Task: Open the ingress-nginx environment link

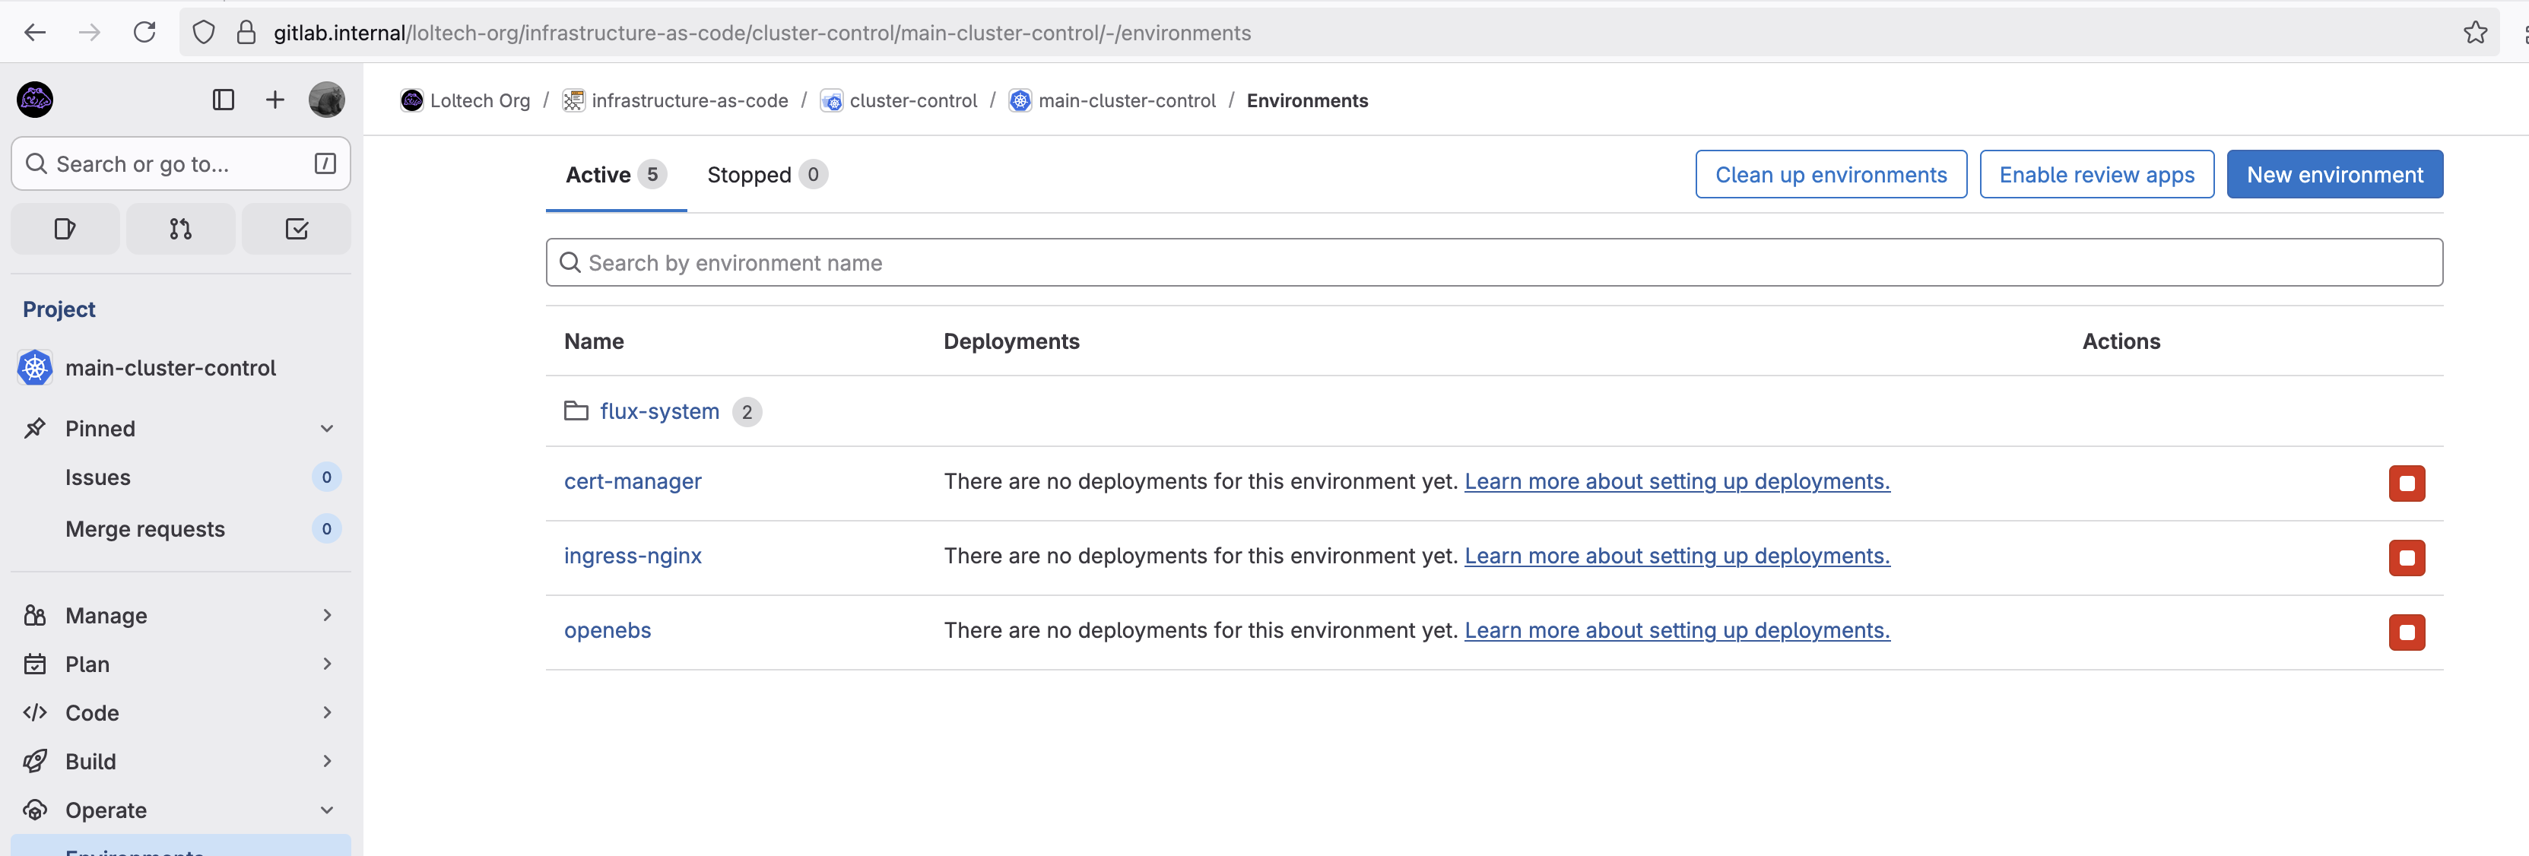Action: pos(633,556)
